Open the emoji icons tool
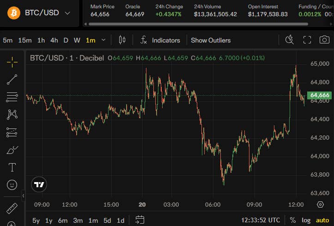This screenshot has height=226, width=334. [x=12, y=185]
